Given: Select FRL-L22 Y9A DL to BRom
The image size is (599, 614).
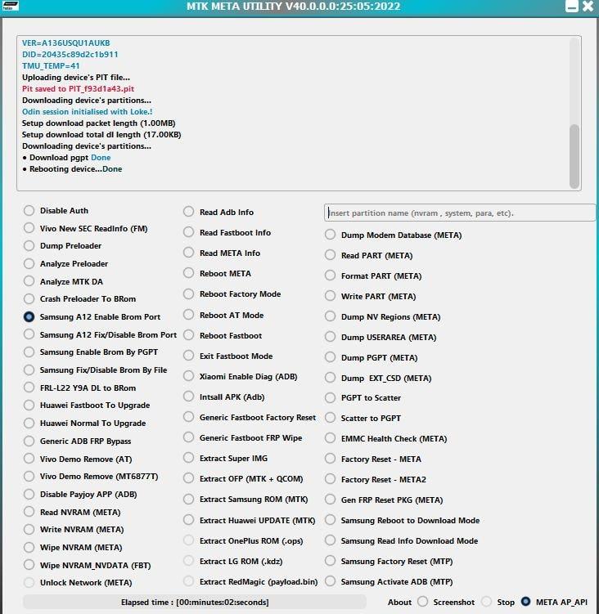Looking at the screenshot, I should pos(29,388).
